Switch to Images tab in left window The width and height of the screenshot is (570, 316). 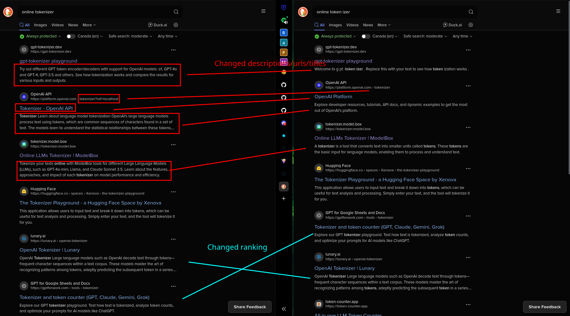(x=41, y=25)
